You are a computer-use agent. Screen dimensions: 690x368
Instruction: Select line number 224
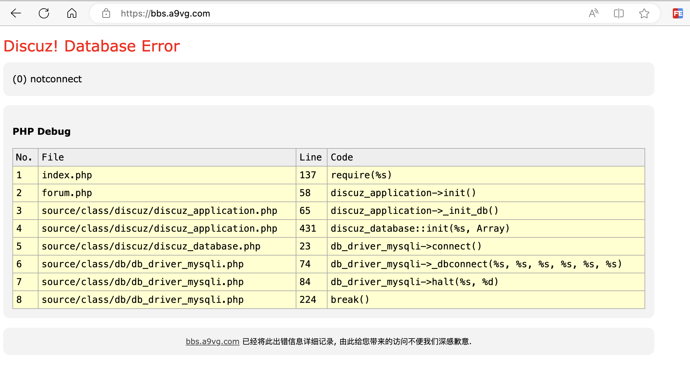tap(311, 300)
